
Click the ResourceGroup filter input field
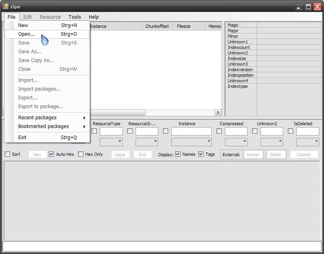pyautogui.click(x=147, y=131)
